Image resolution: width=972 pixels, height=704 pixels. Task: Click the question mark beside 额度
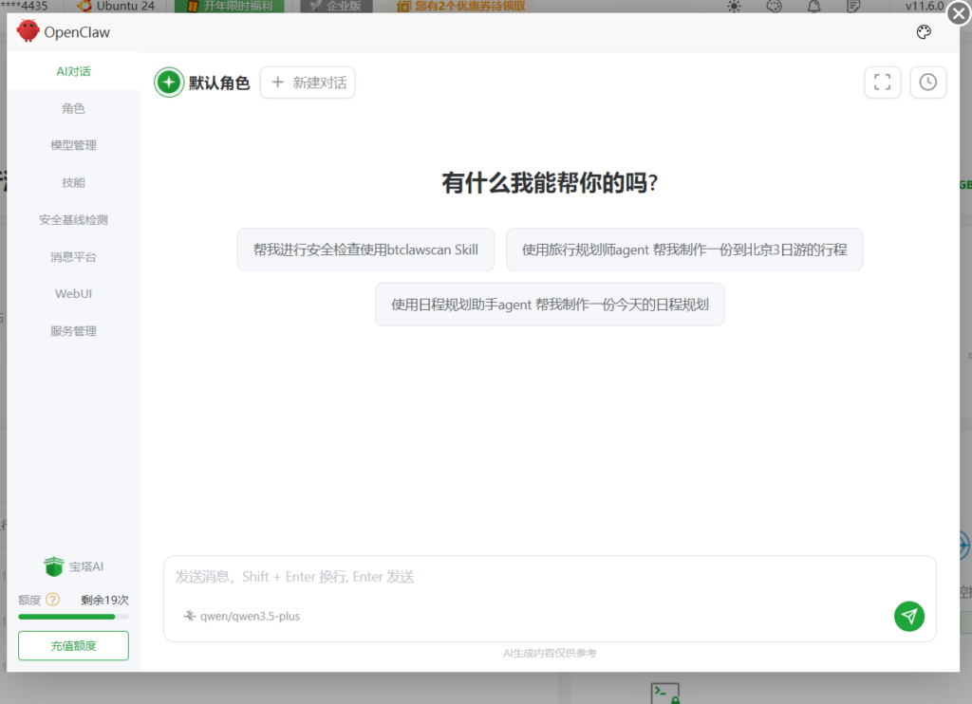[54, 600]
